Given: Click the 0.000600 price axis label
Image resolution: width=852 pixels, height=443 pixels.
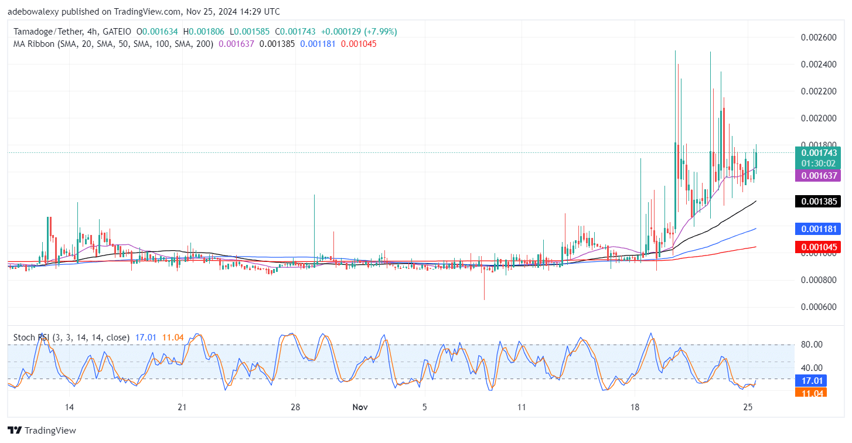Looking at the screenshot, I should pyautogui.click(x=819, y=307).
